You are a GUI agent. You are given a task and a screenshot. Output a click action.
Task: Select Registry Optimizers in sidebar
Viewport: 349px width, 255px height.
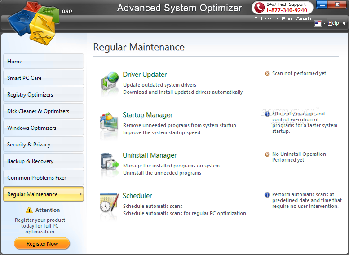click(x=44, y=95)
